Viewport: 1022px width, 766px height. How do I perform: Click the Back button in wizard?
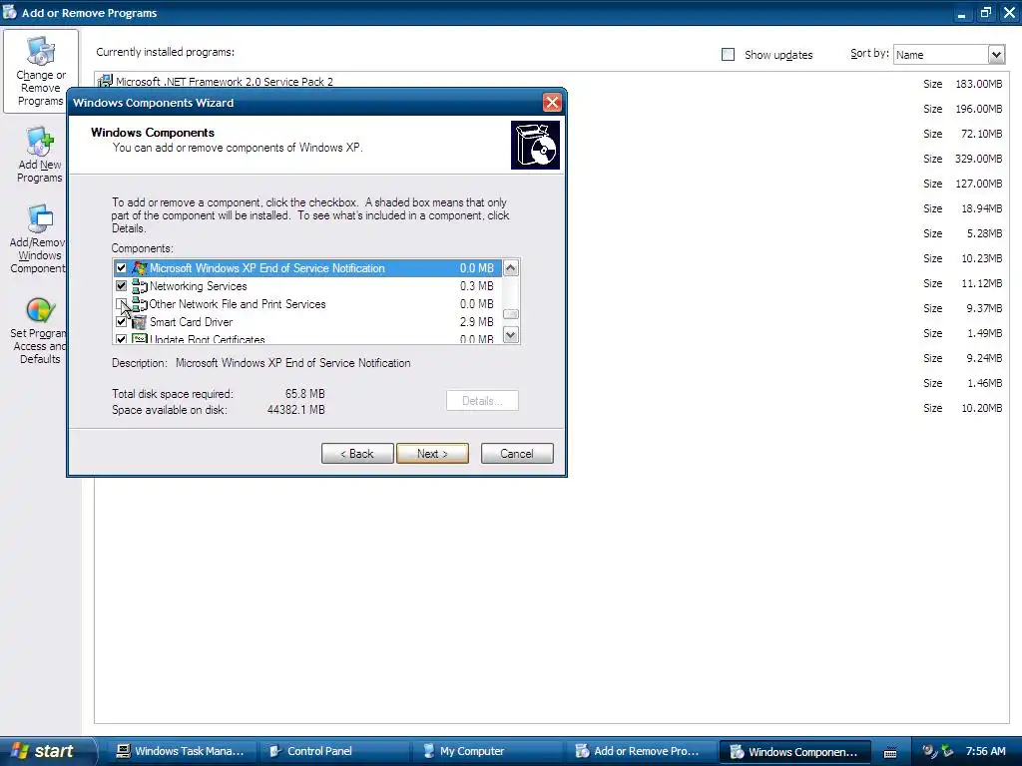(x=357, y=454)
